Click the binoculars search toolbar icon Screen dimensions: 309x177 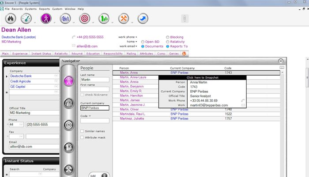click(x=11, y=19)
